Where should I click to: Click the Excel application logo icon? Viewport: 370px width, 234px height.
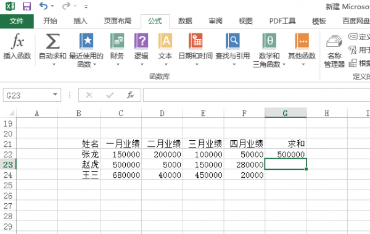tap(10, 6)
